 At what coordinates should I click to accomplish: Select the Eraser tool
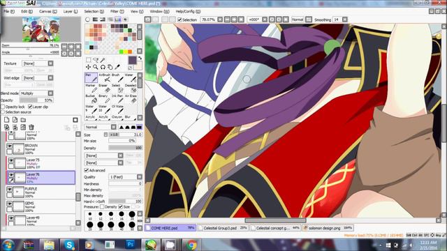coord(104,89)
